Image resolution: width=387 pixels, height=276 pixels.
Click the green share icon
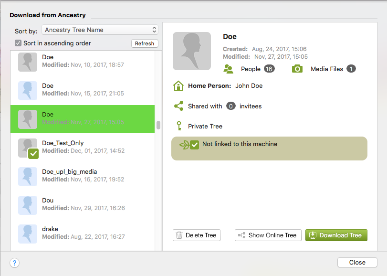point(178,106)
